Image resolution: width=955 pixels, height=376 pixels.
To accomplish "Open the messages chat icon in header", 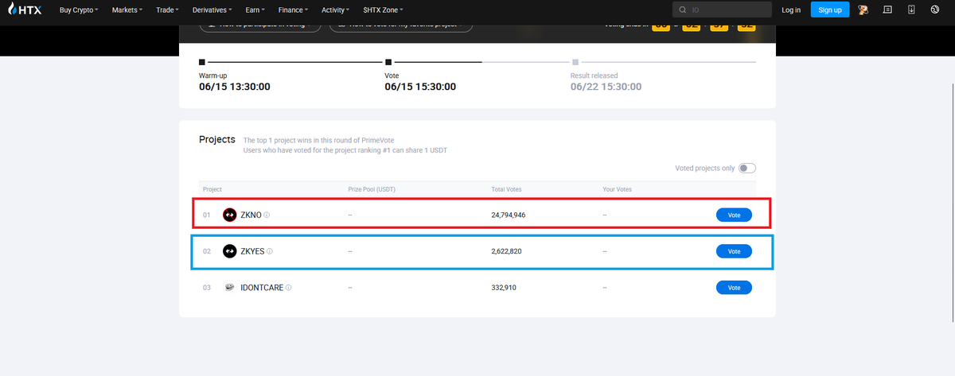I will [887, 10].
